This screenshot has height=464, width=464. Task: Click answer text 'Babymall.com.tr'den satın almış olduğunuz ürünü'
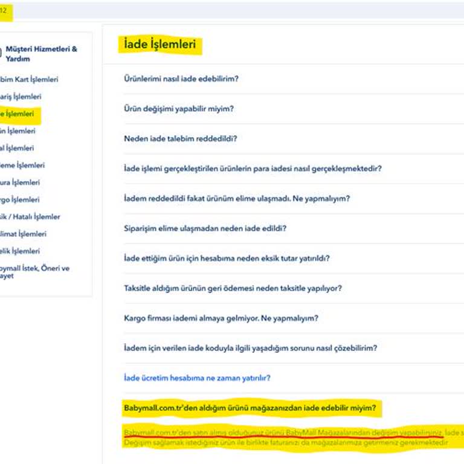[x=204, y=433]
